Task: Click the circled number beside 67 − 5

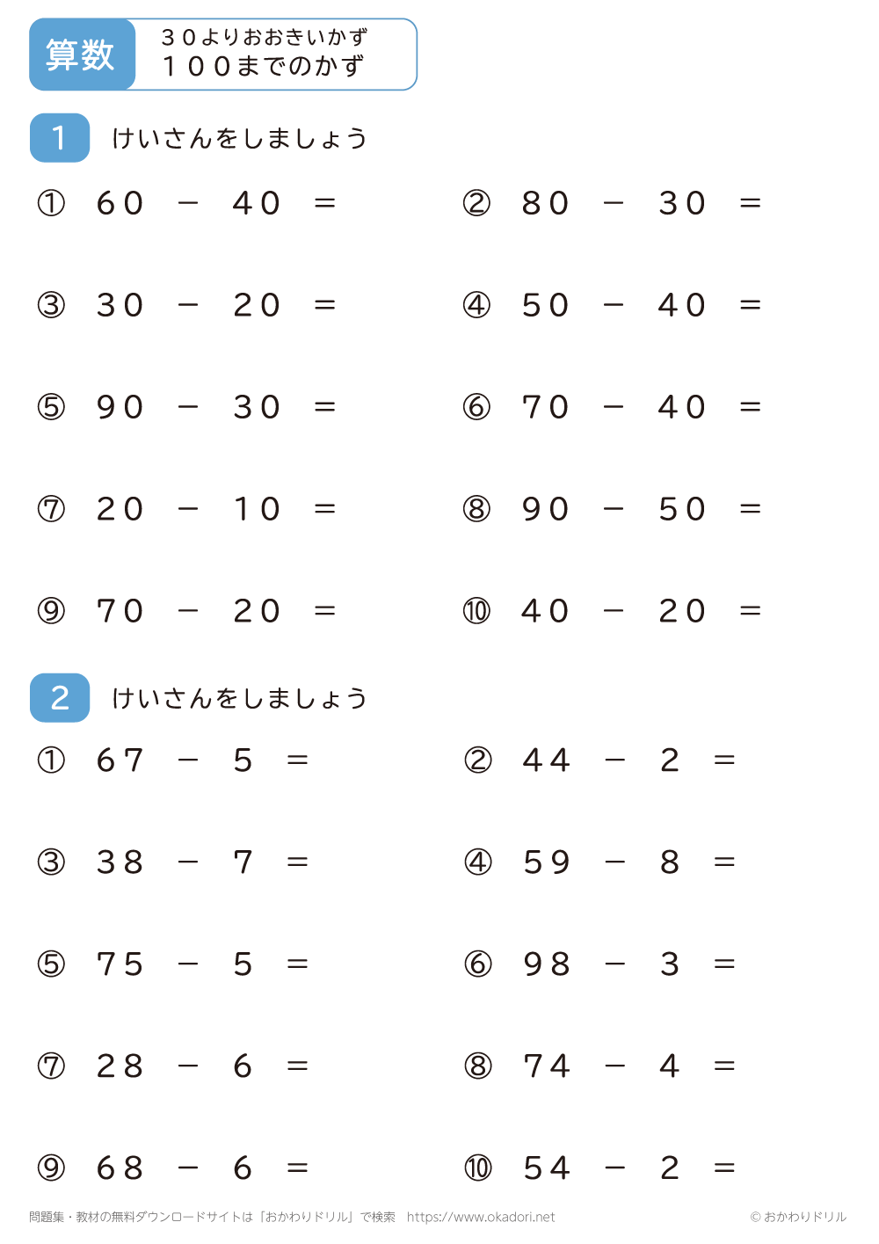Action: pyautogui.click(x=51, y=760)
